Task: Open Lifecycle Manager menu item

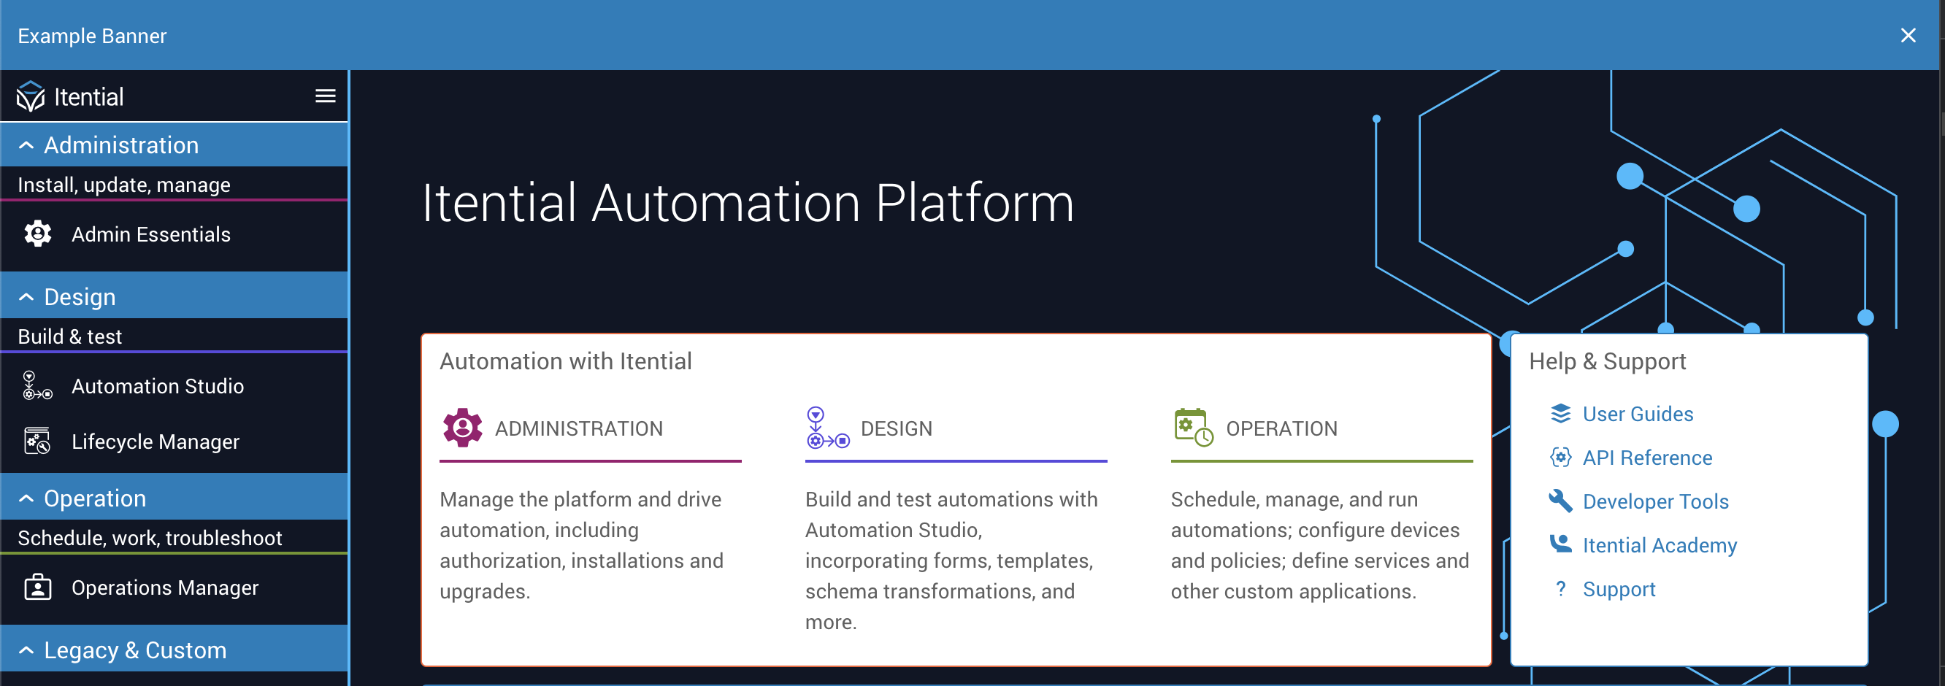Action: (155, 442)
